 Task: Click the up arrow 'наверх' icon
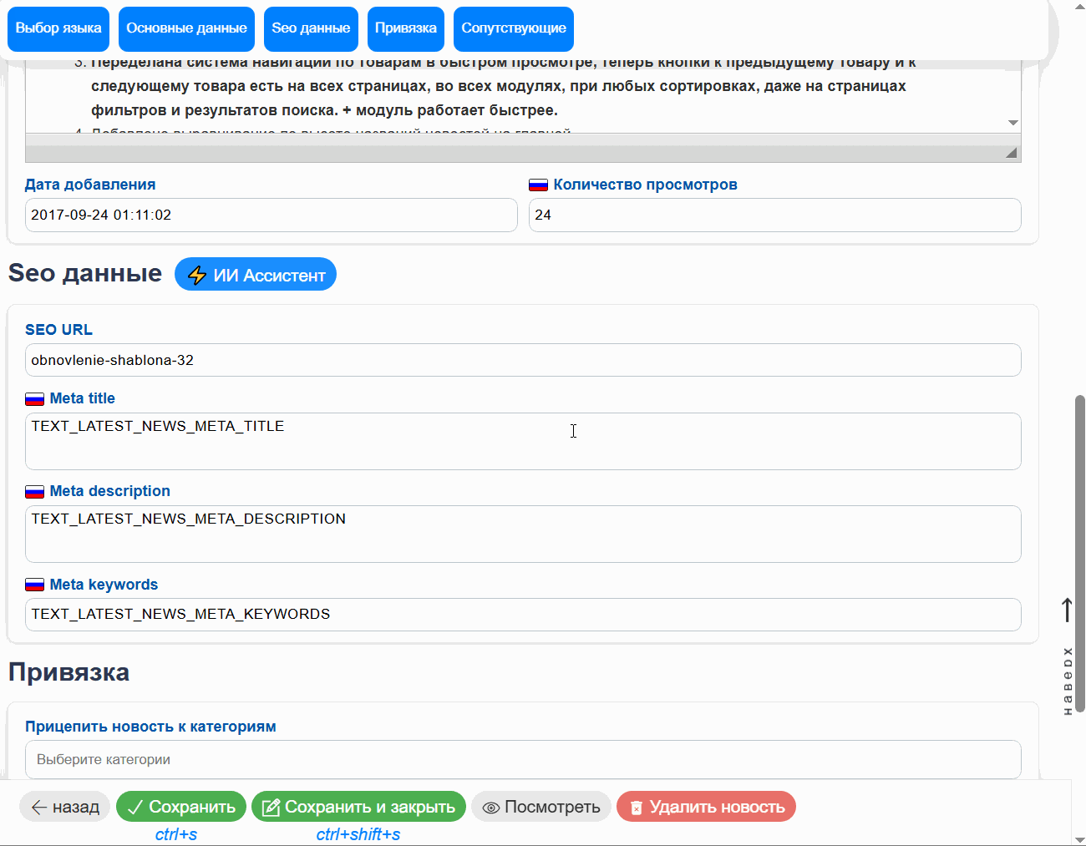click(x=1067, y=610)
